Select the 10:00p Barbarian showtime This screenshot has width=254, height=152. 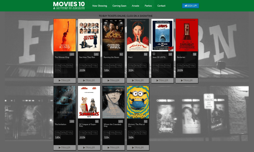[x=180, y=70]
